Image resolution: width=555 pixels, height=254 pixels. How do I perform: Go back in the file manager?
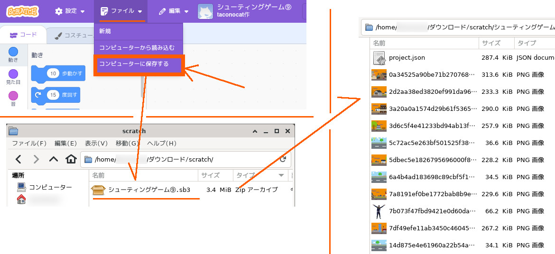[18, 159]
